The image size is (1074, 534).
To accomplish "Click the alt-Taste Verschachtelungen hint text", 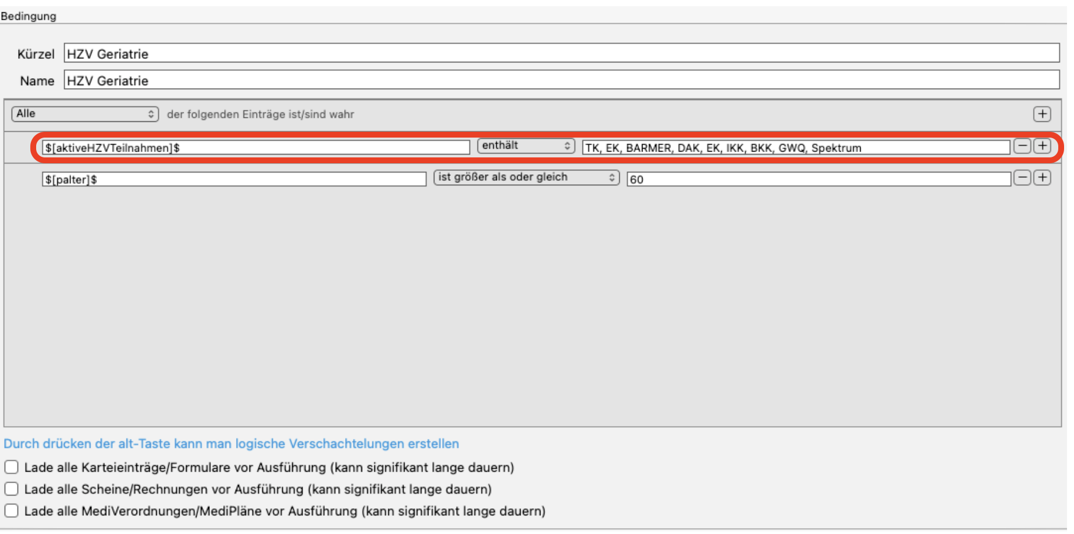I will (231, 444).
